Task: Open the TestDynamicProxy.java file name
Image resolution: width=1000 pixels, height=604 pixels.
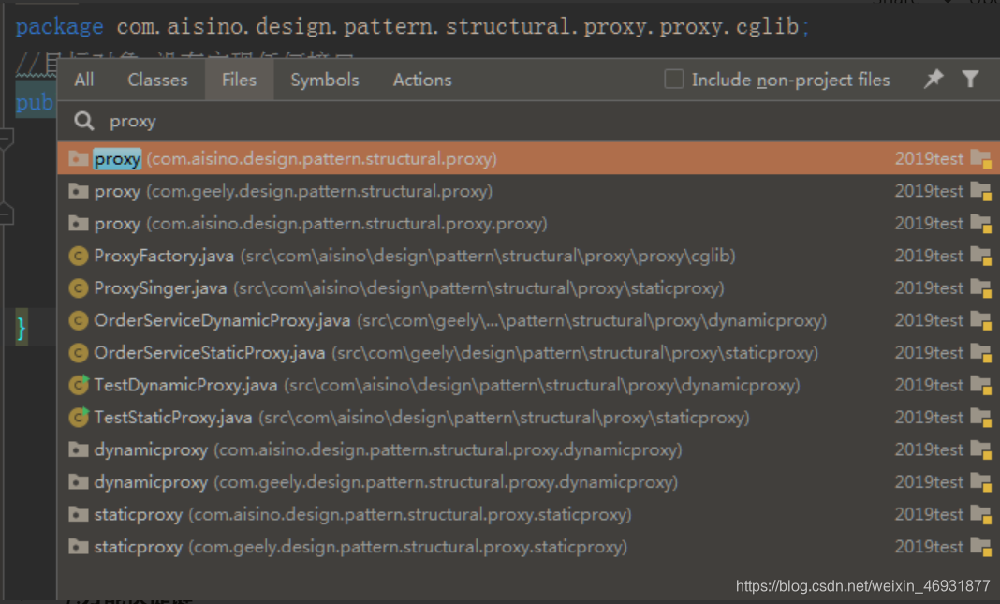Action: [x=185, y=385]
